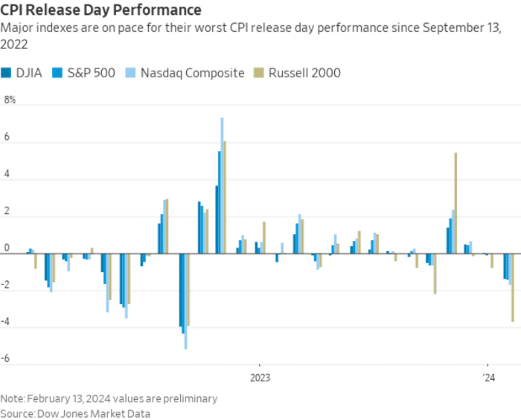Click the lowest Nasdaq bar below -4%
The width and height of the screenshot is (521, 420).
pos(185,301)
